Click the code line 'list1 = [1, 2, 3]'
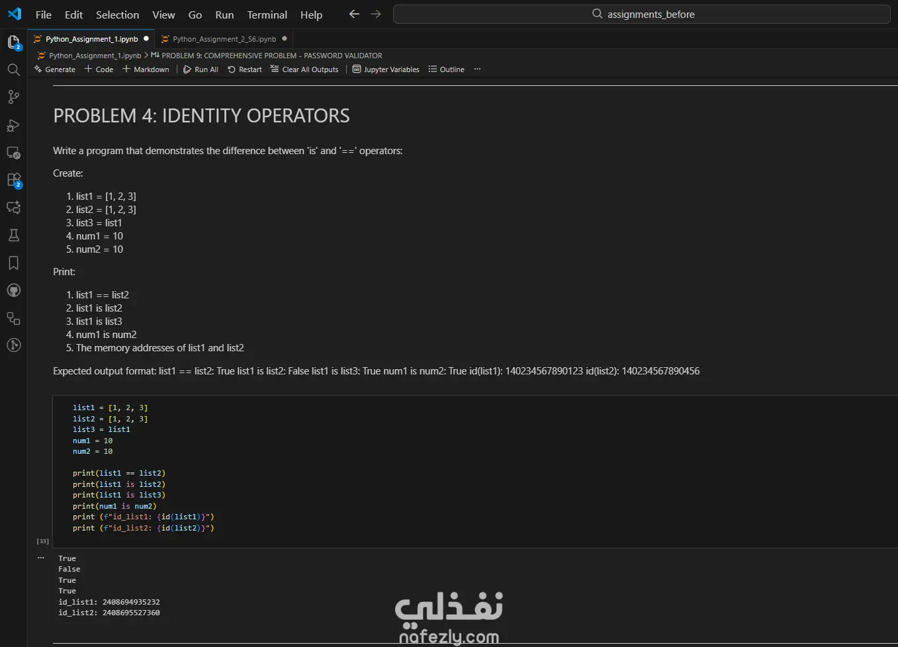 (110, 408)
